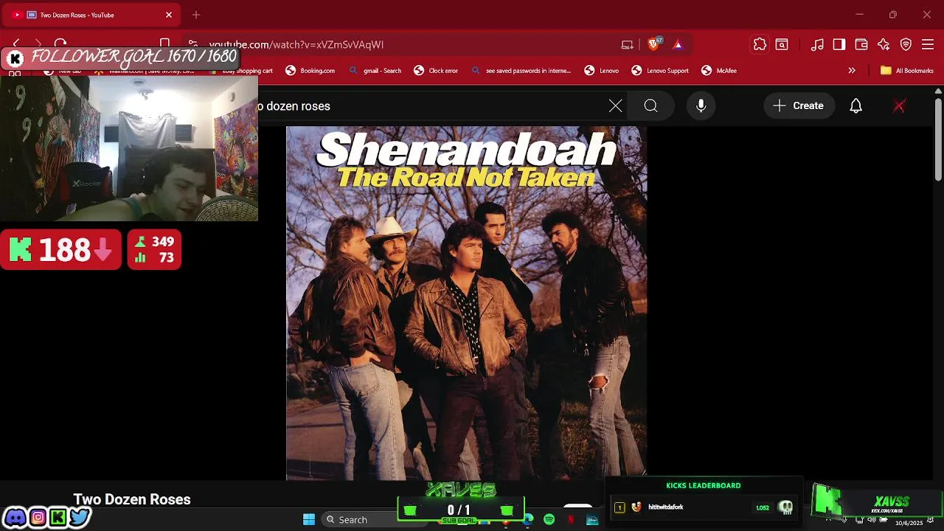Screen dimensions: 944x531
Task: Click the YouTube search field text
Action: 294,106
